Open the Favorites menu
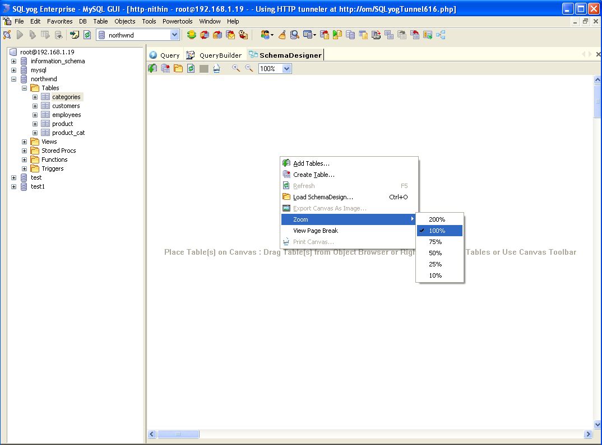Viewport: 602px width, 445px height. click(59, 21)
